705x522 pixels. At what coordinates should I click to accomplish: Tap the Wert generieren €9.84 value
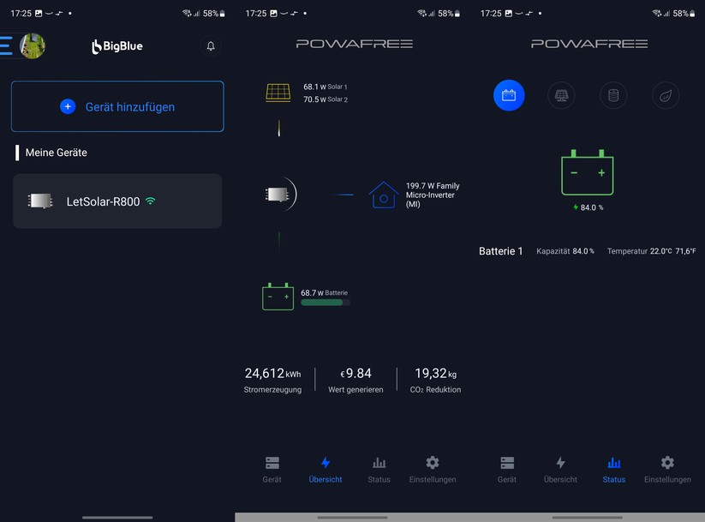355,380
